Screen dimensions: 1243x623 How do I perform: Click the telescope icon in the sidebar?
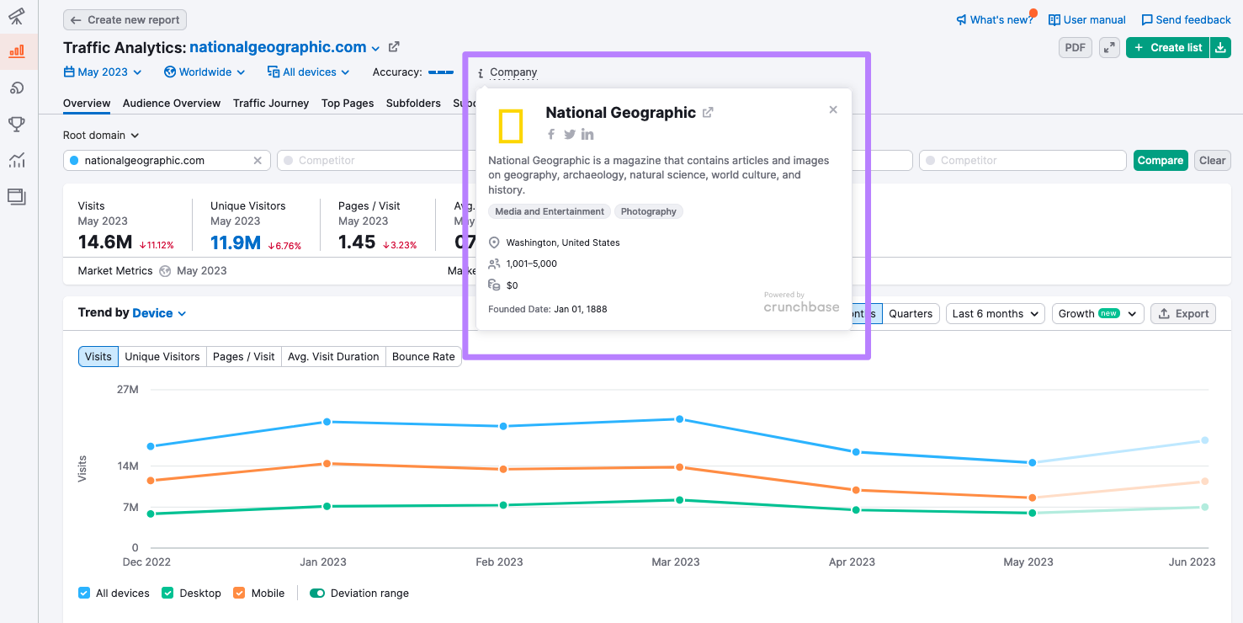coord(17,16)
